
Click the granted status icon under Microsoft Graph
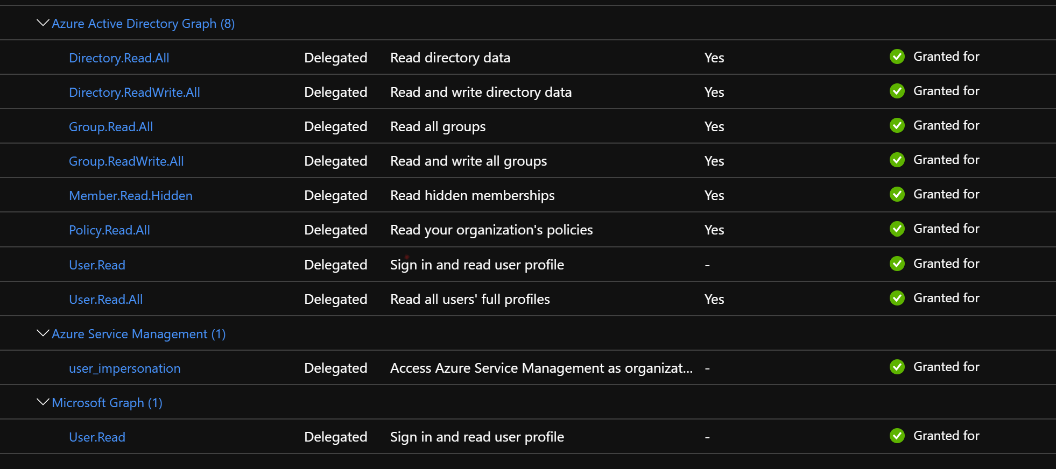pyautogui.click(x=897, y=436)
